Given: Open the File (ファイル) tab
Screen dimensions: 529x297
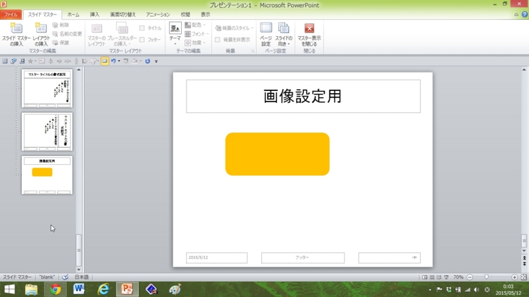Looking at the screenshot, I should click(11, 15).
